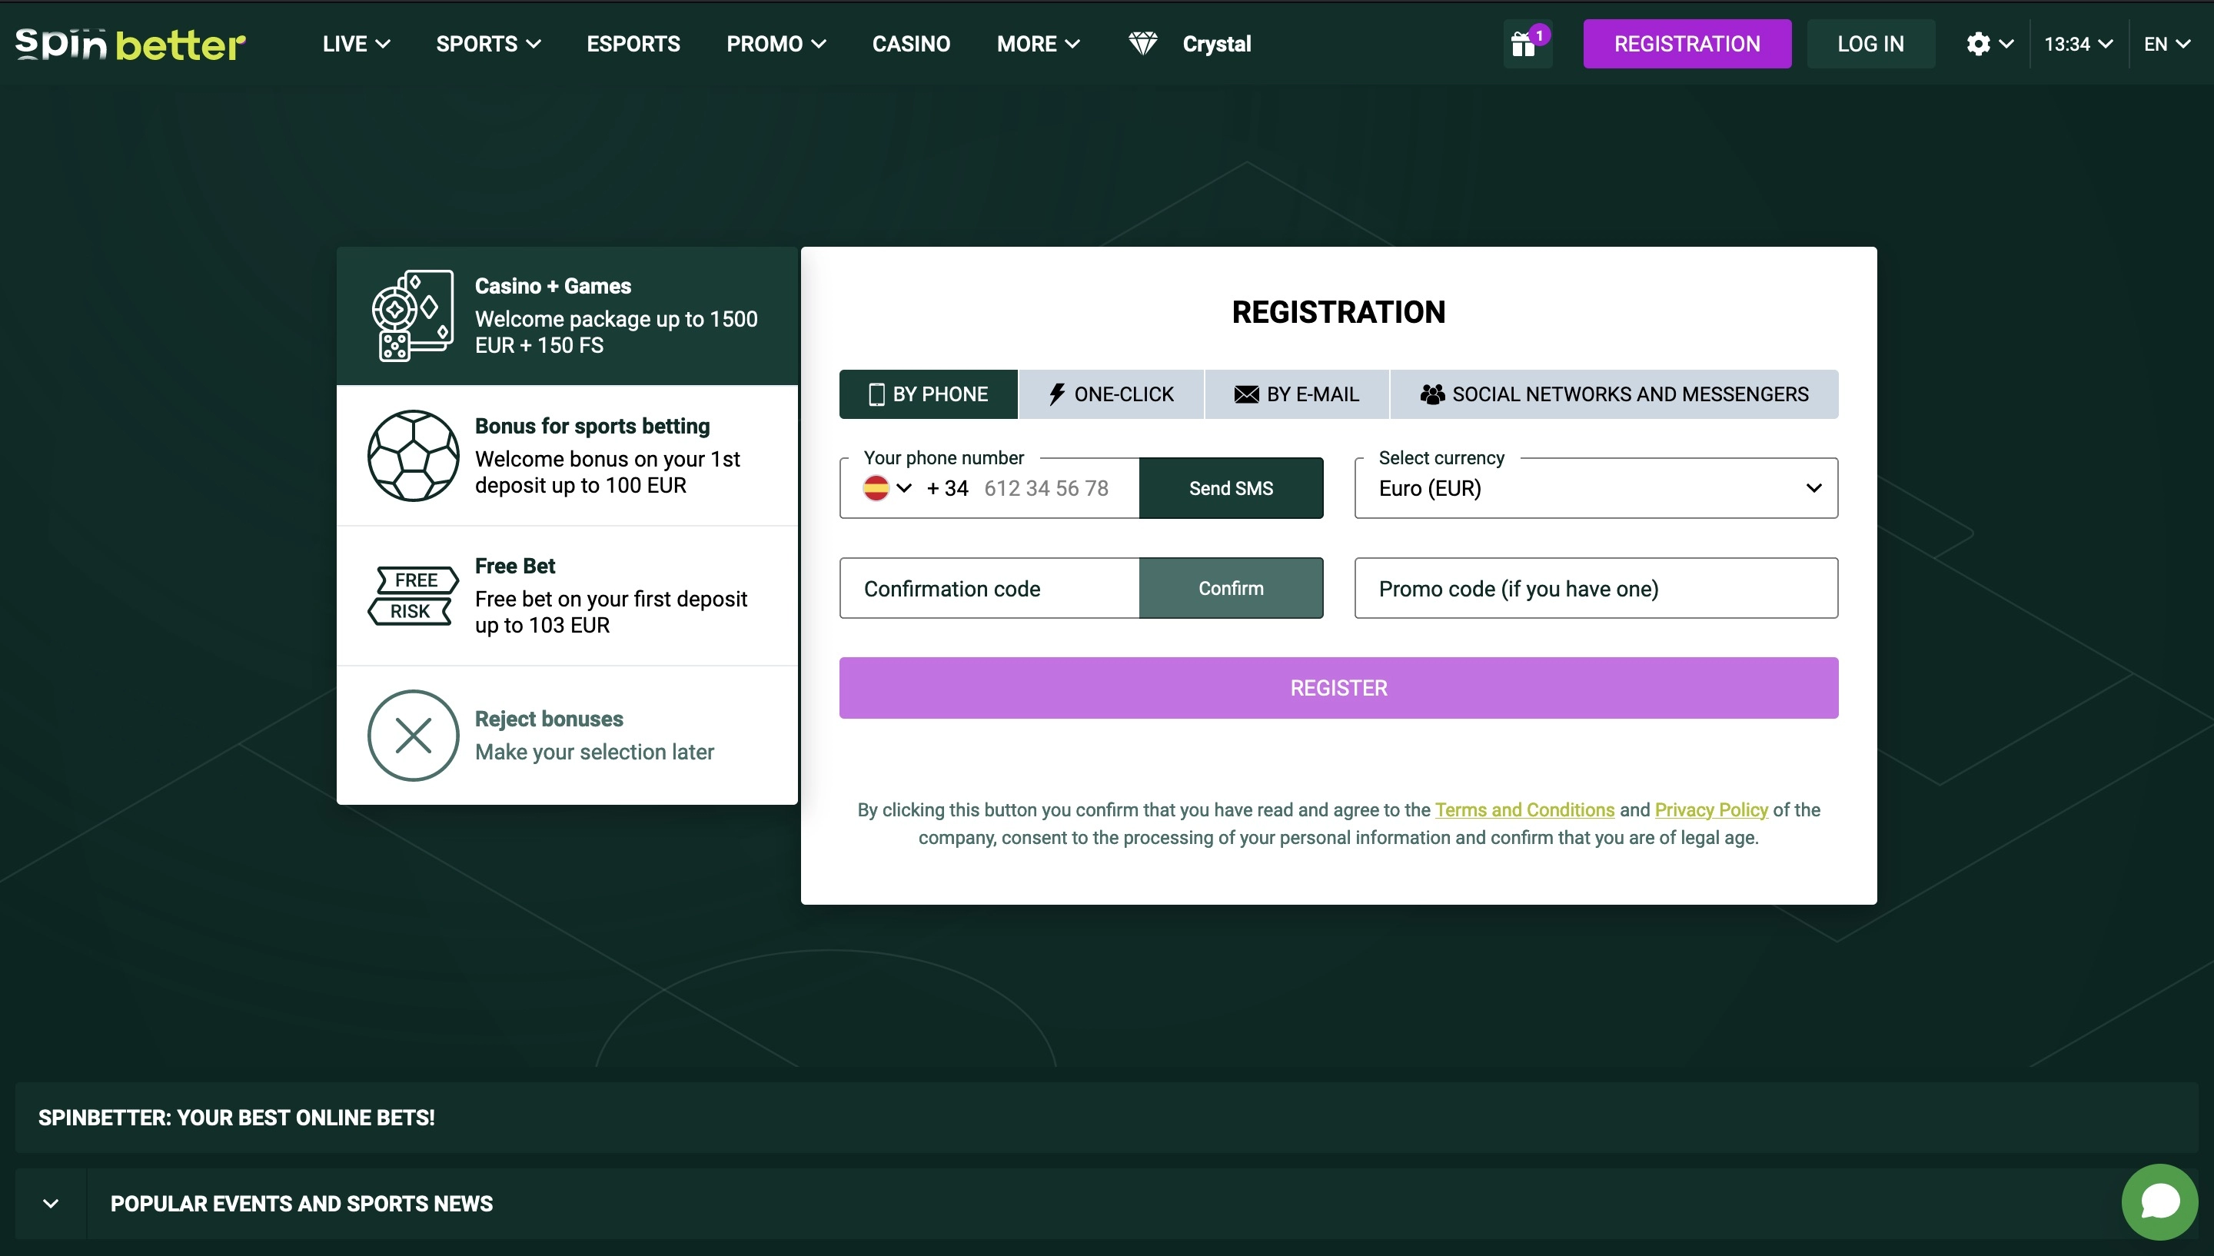Image resolution: width=2214 pixels, height=1256 pixels.
Task: Click the Confirm code button
Action: tap(1231, 588)
